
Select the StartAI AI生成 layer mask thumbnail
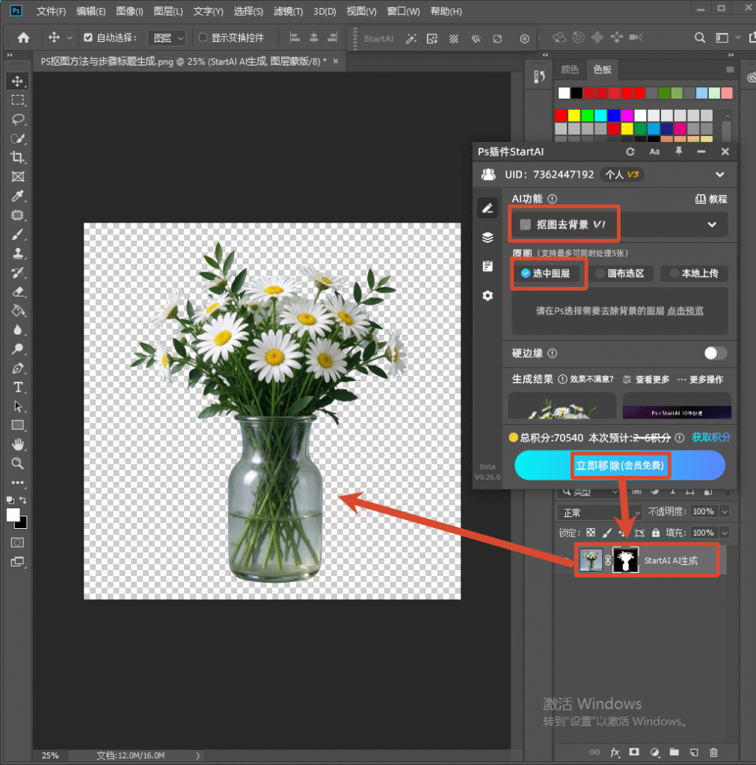[x=625, y=560]
